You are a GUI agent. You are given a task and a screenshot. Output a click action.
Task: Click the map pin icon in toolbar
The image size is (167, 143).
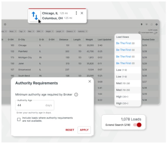(x=142, y=24)
